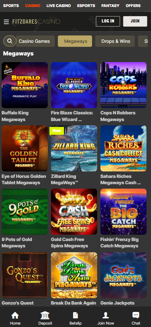Tap the Join Now person icon
This screenshot has height=327, width=151.
coord(106,315)
